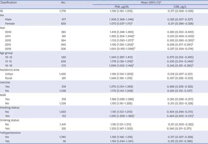Select count 36 in Prehypertension Yes row
The width and height of the screenshot is (208, 144).
(64, 141)
